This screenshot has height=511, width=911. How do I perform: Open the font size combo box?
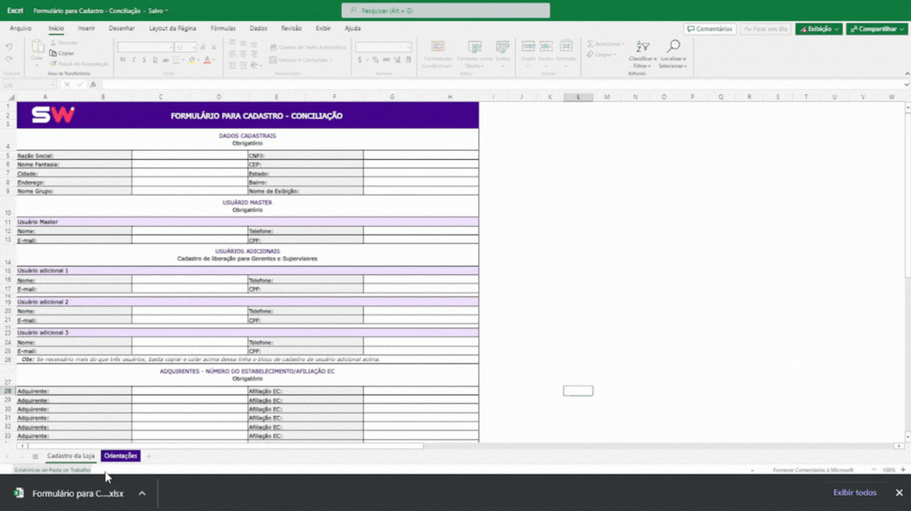point(186,47)
